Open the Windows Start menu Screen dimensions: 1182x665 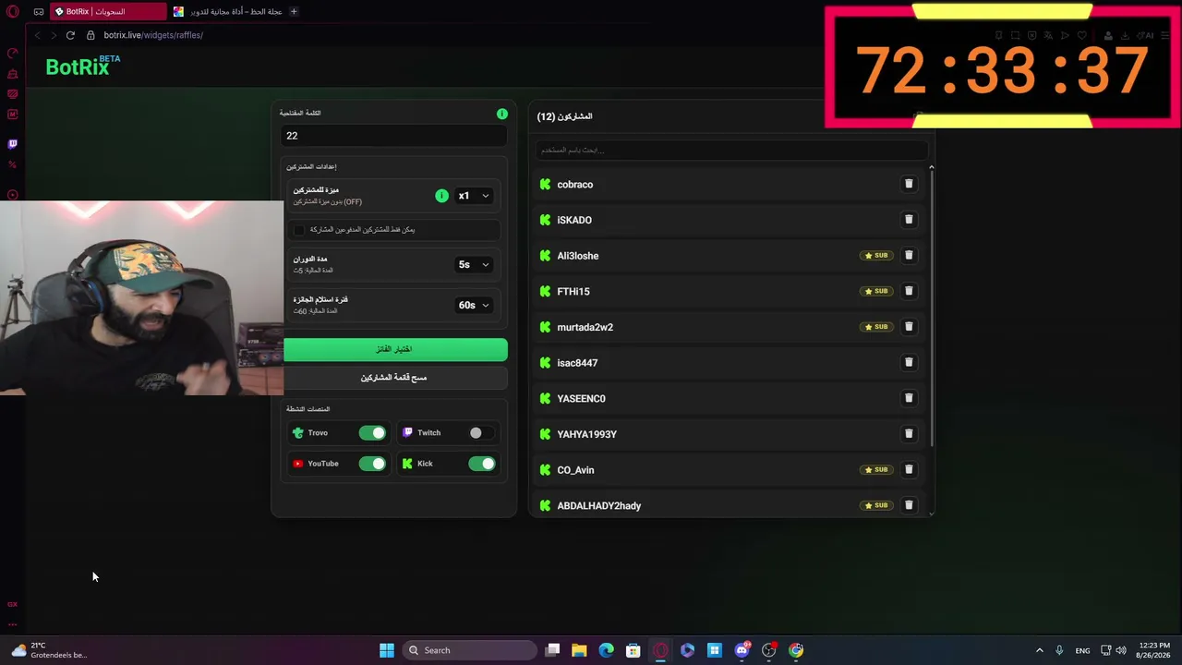(387, 650)
